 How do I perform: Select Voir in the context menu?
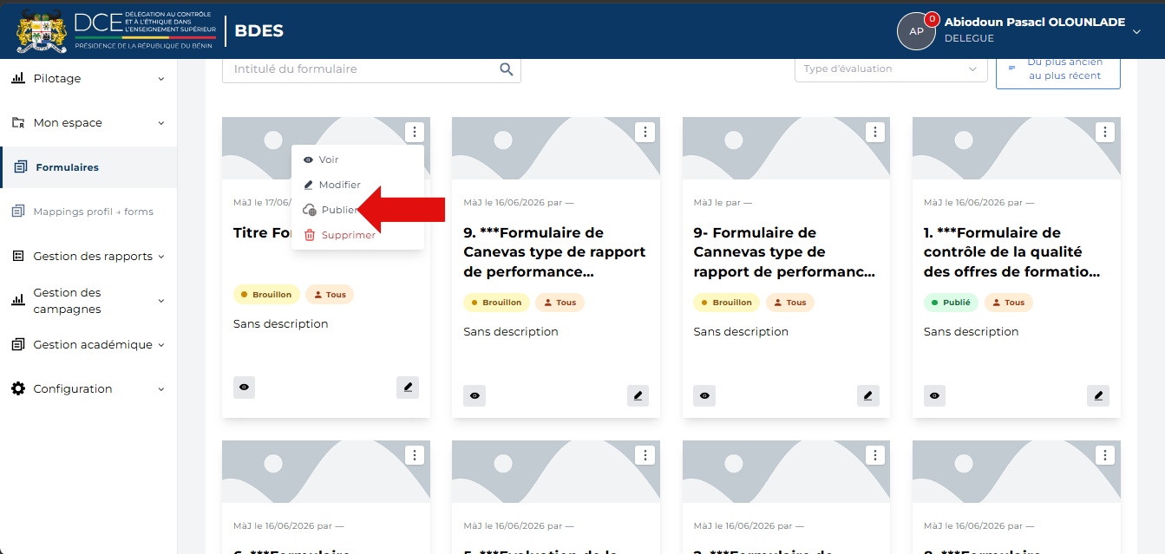[x=357, y=160]
